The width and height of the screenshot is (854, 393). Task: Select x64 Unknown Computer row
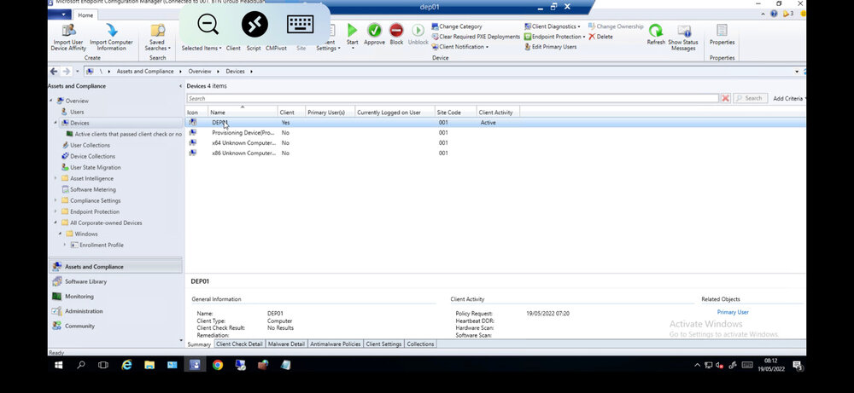[495, 143]
